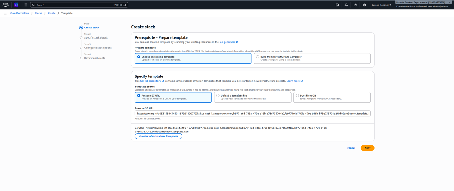
Task: Open the GitHub repository link
Action: 152,81
